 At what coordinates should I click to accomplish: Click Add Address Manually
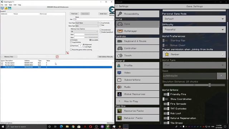106,57
